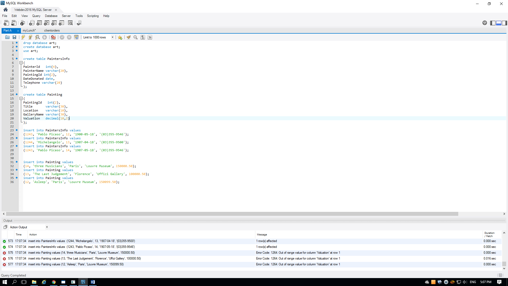The height and width of the screenshot is (286, 508).
Task: Click the horizontal editor scrollbar
Action: [x=232, y=214]
